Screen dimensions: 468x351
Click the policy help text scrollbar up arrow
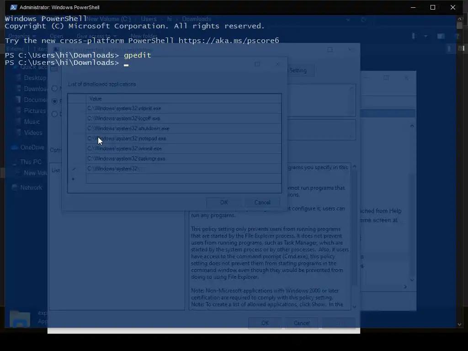coord(355,166)
